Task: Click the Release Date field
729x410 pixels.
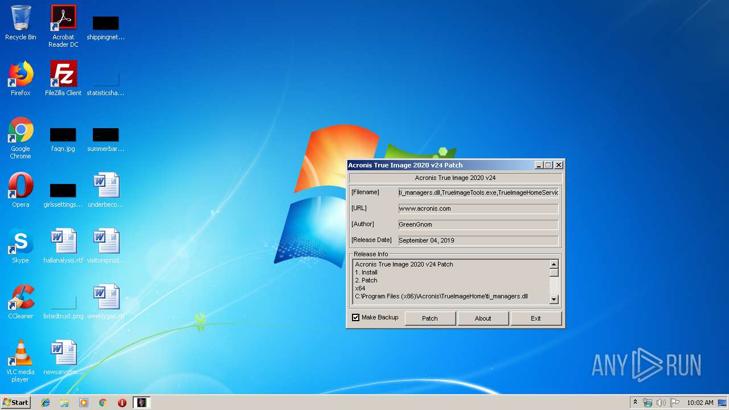Action: (x=478, y=240)
